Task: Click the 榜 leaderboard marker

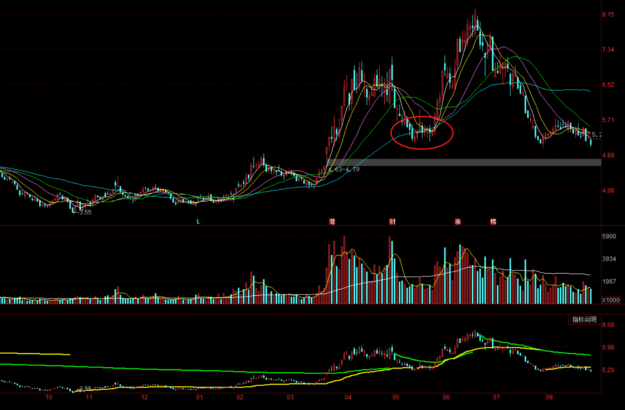Action: pos(493,222)
